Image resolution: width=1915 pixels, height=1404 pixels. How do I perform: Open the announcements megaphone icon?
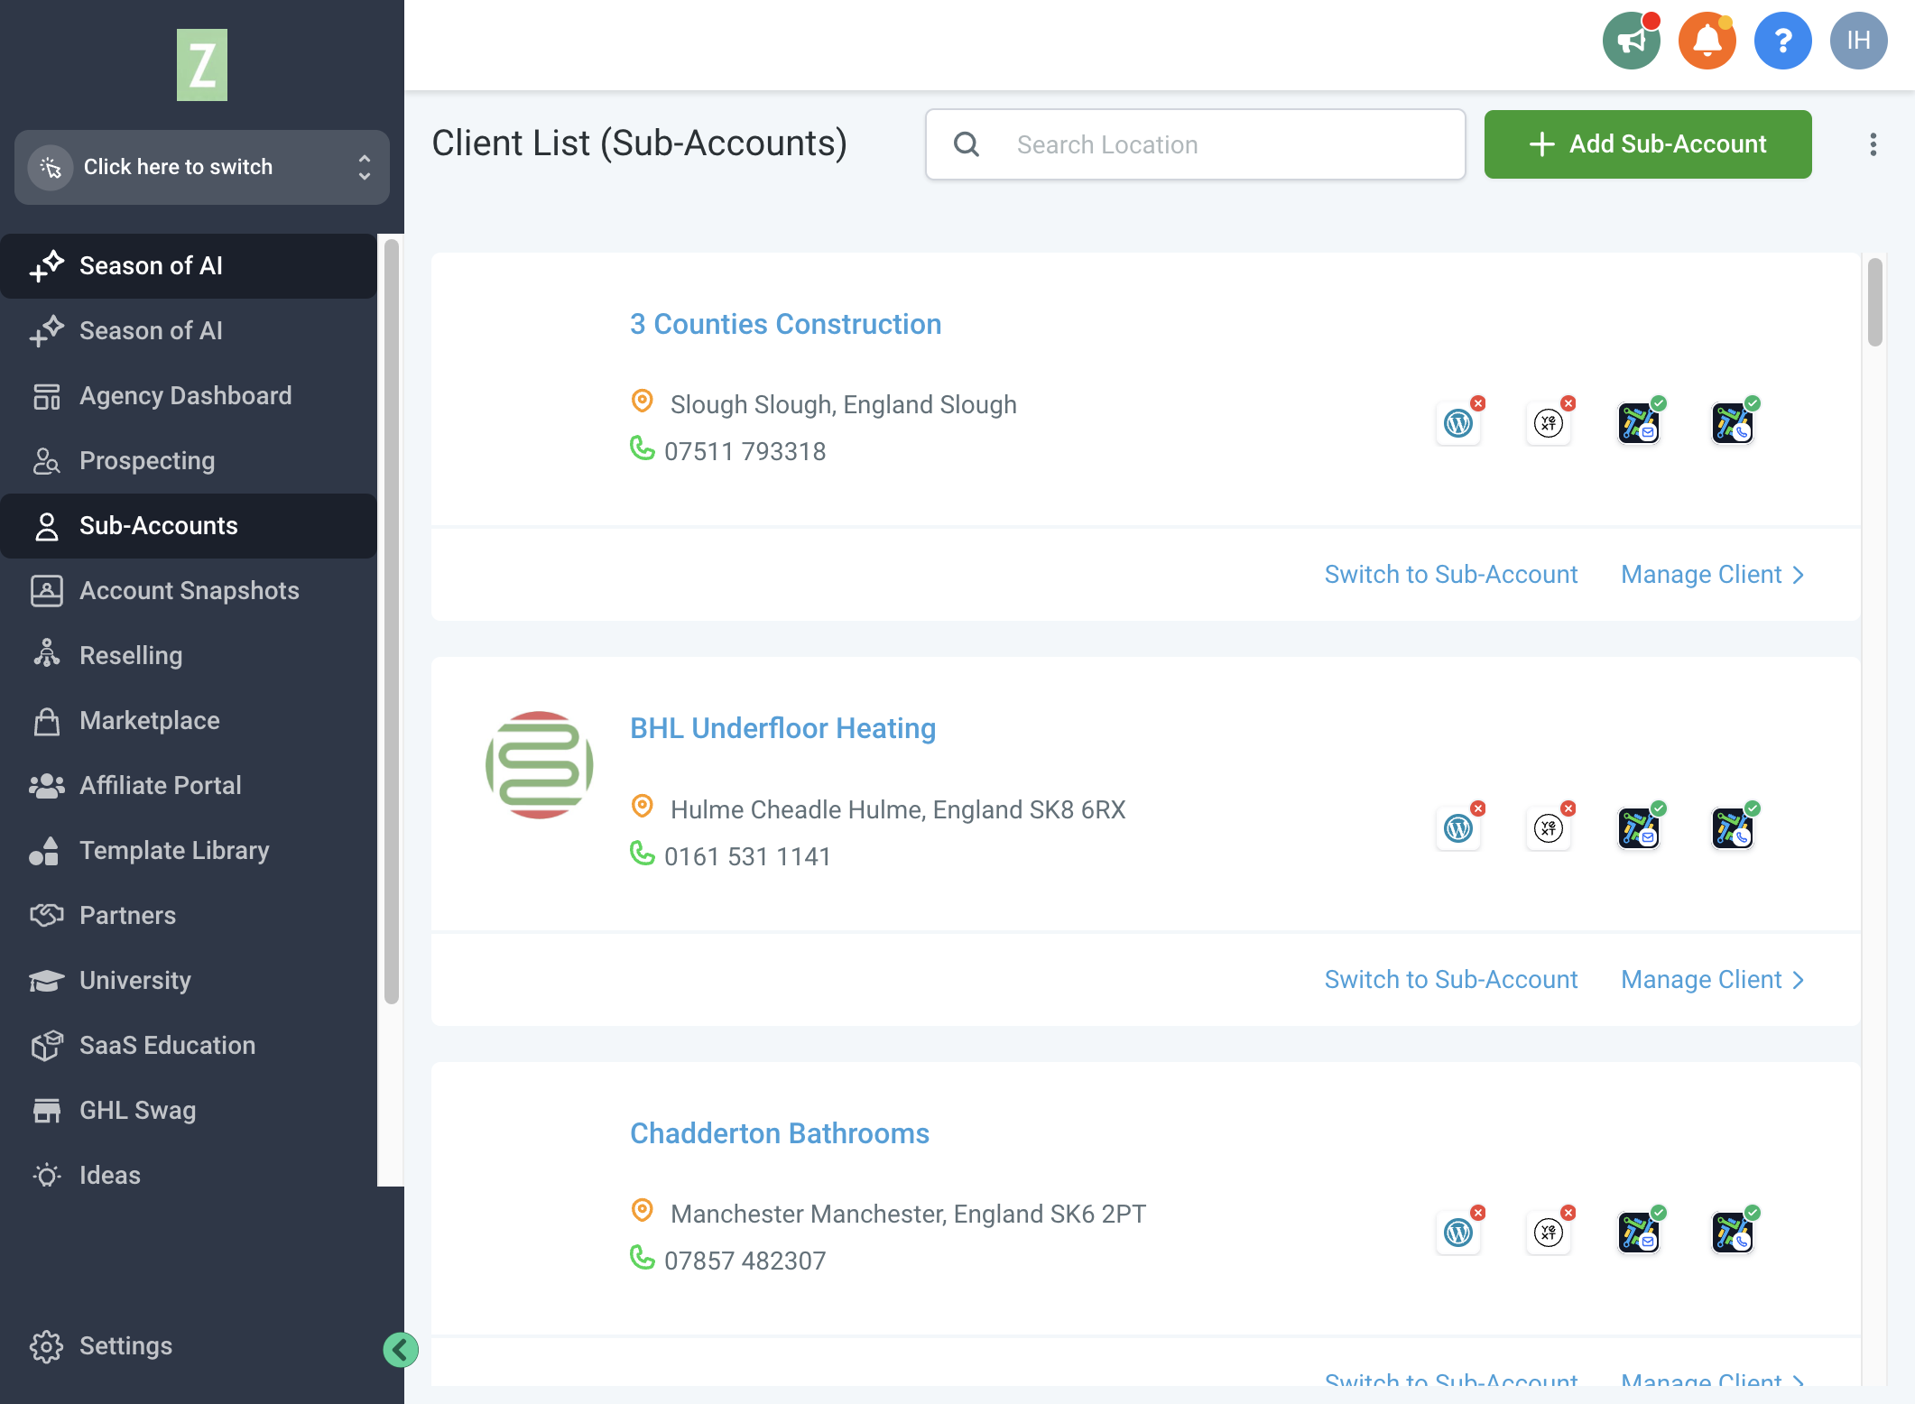coord(1631,41)
